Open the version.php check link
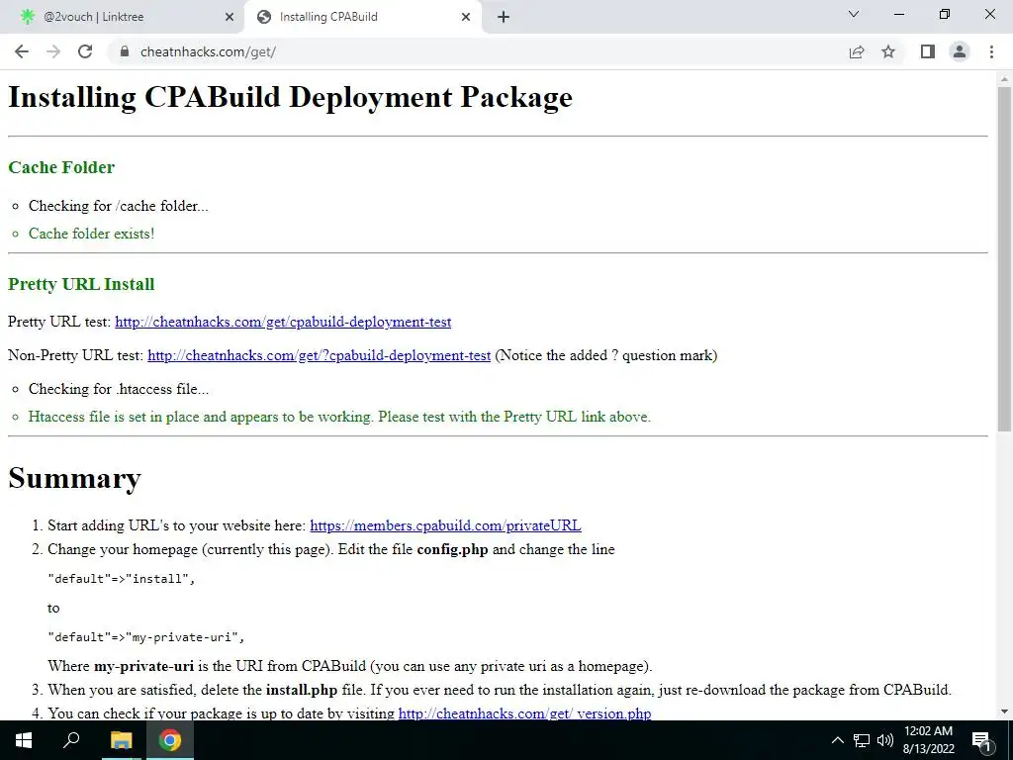Screen dimensions: 1013x760 524,712
